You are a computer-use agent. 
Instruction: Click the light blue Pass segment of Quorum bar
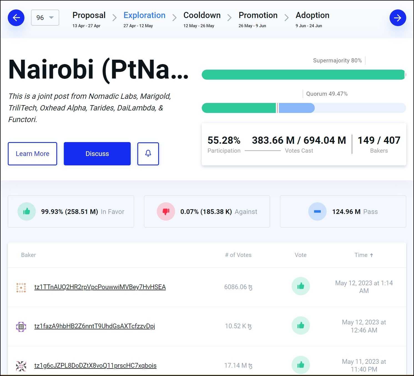pos(296,108)
